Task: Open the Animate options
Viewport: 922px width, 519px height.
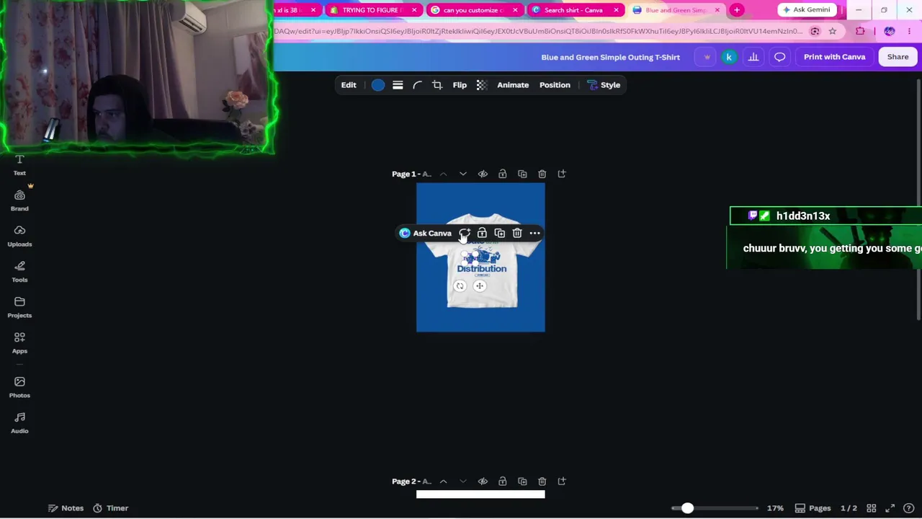Action: [x=513, y=85]
